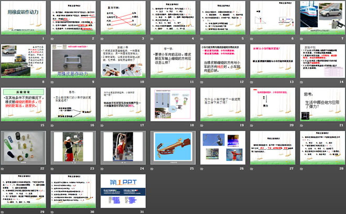The image size is (346, 214).
Task: Click the animation star icon under slide 26
Action: (202, 169)
